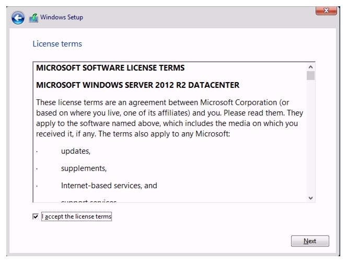The image size is (347, 263).
Task: Click the license scrollbar down arrow
Action: click(x=311, y=198)
